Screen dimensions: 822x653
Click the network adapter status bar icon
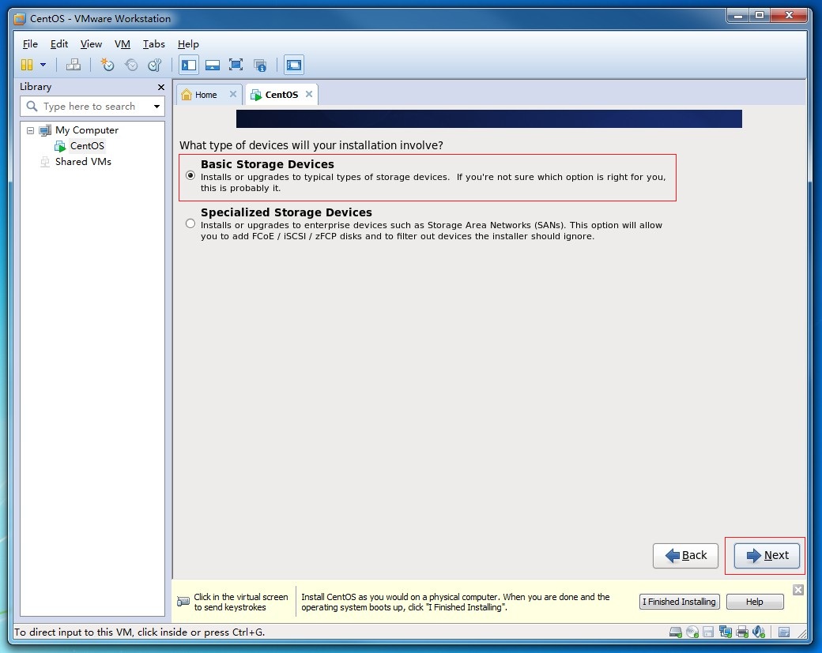point(726,632)
